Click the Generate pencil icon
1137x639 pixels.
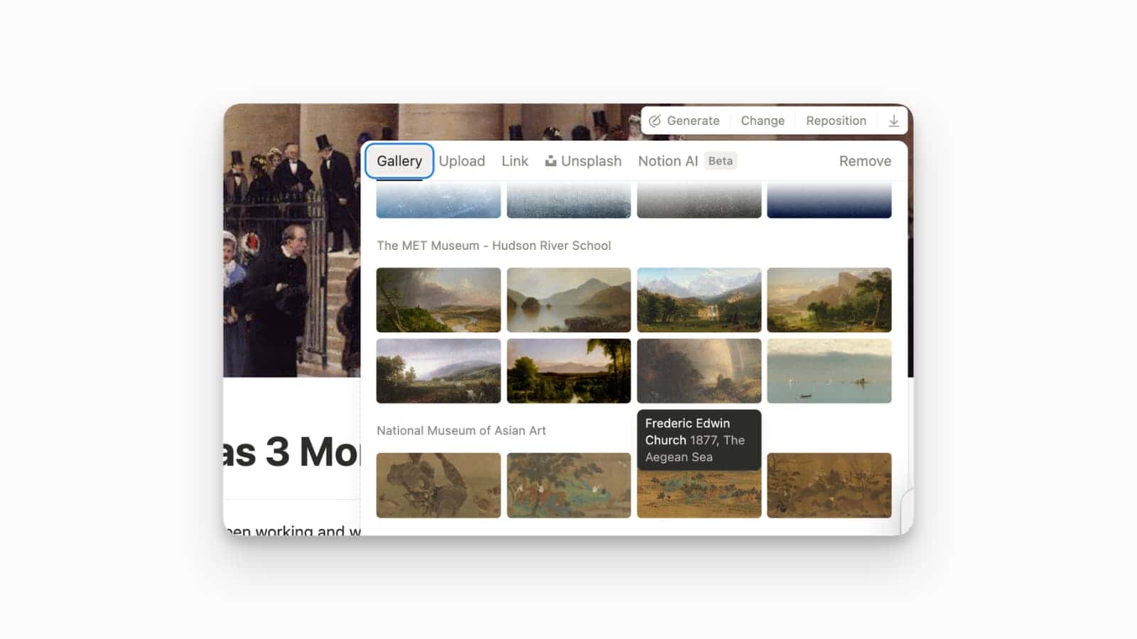655,121
